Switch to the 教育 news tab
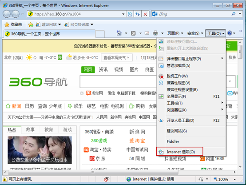Image resolution: width=246 pixels, height=185 pixels. (x=49, y=130)
